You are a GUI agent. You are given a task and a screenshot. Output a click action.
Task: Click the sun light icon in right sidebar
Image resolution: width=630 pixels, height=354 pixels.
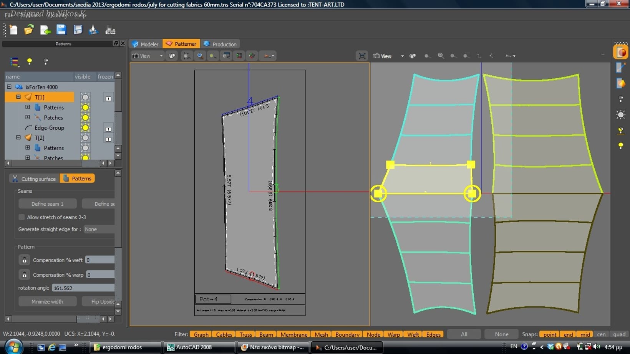(620, 115)
